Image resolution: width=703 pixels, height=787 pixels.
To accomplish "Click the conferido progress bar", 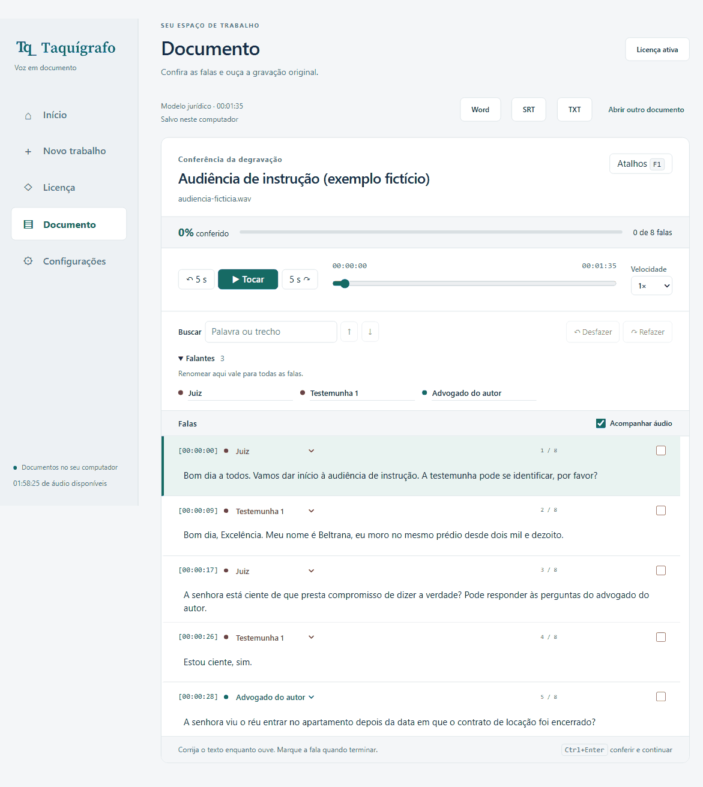I will (431, 232).
